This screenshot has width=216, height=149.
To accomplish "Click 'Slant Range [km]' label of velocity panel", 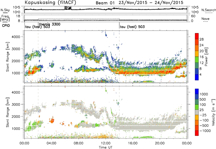I will click(8, 112).
